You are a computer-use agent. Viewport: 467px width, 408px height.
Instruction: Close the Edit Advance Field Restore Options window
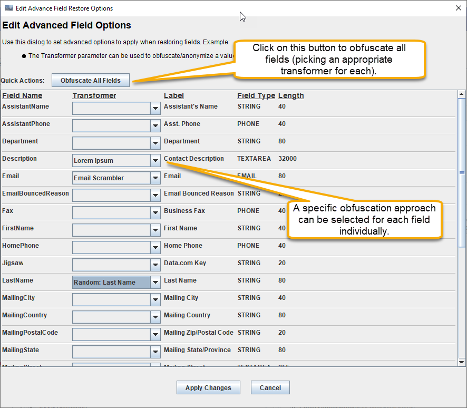pos(459,8)
